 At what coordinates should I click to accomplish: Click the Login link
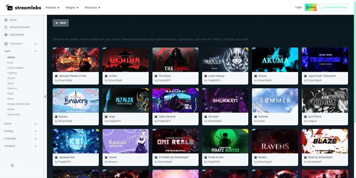coord(299,7)
